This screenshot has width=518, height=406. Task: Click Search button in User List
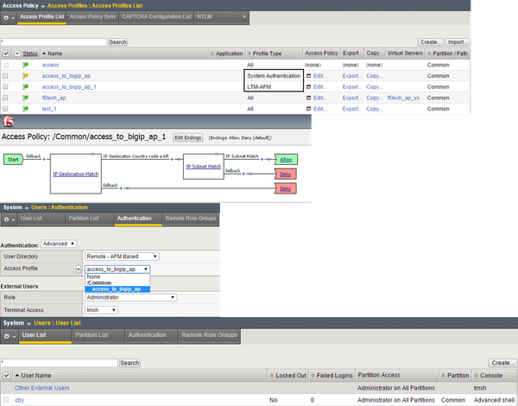pyautogui.click(x=129, y=363)
